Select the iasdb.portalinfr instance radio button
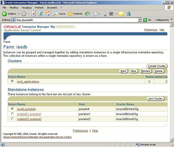The width and height of the screenshot is (174, 147). (12, 109)
